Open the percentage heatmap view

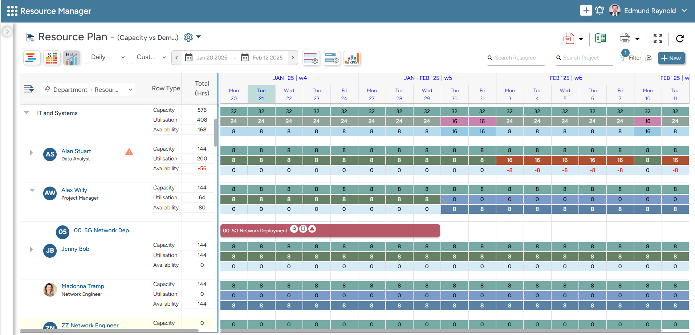tap(52, 57)
